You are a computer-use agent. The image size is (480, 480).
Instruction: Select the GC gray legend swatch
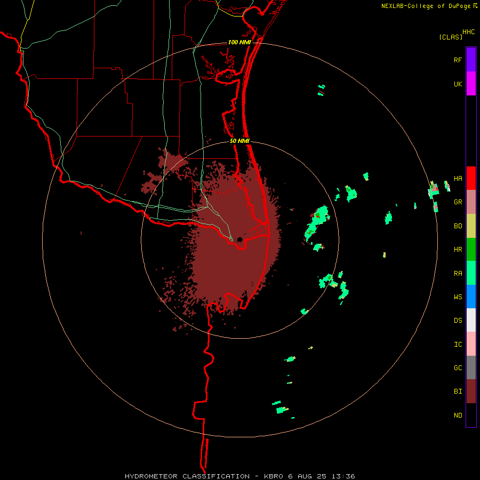[x=471, y=367]
